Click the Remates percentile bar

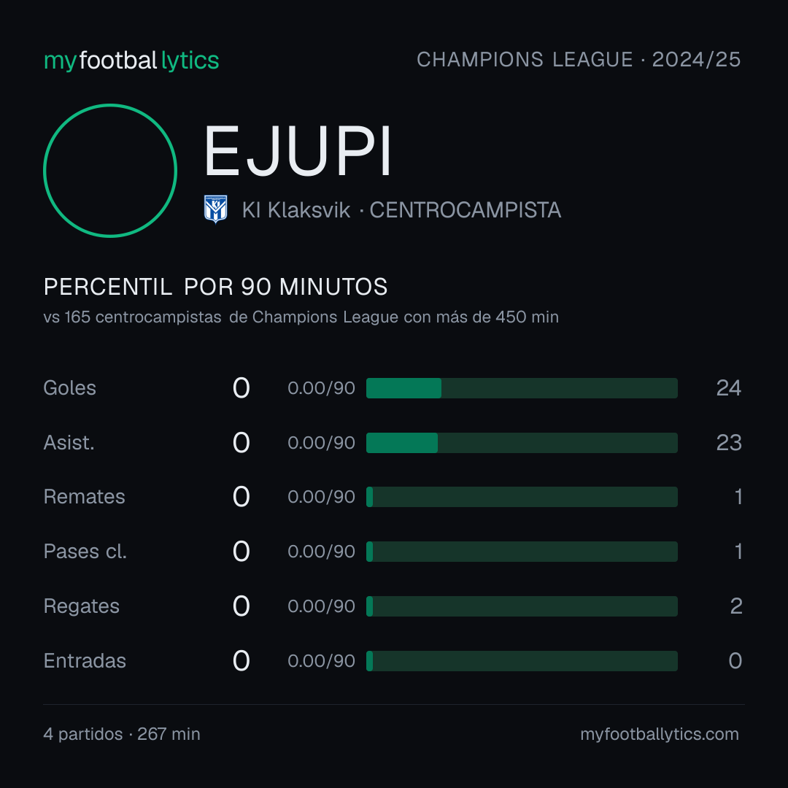point(522,497)
